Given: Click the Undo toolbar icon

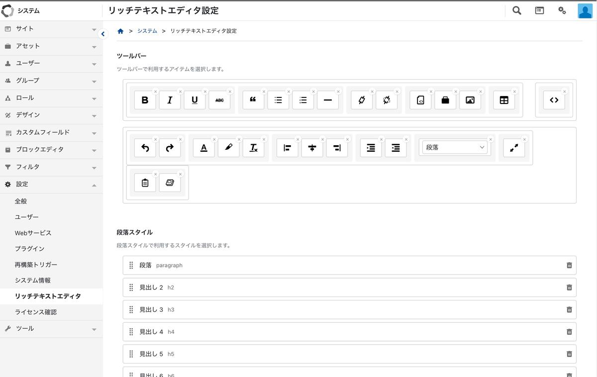Looking at the screenshot, I should pyautogui.click(x=145, y=148).
